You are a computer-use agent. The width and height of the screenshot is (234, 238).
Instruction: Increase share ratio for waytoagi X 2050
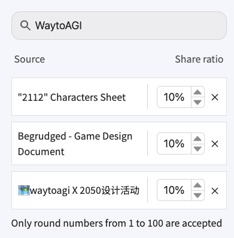(x=197, y=185)
